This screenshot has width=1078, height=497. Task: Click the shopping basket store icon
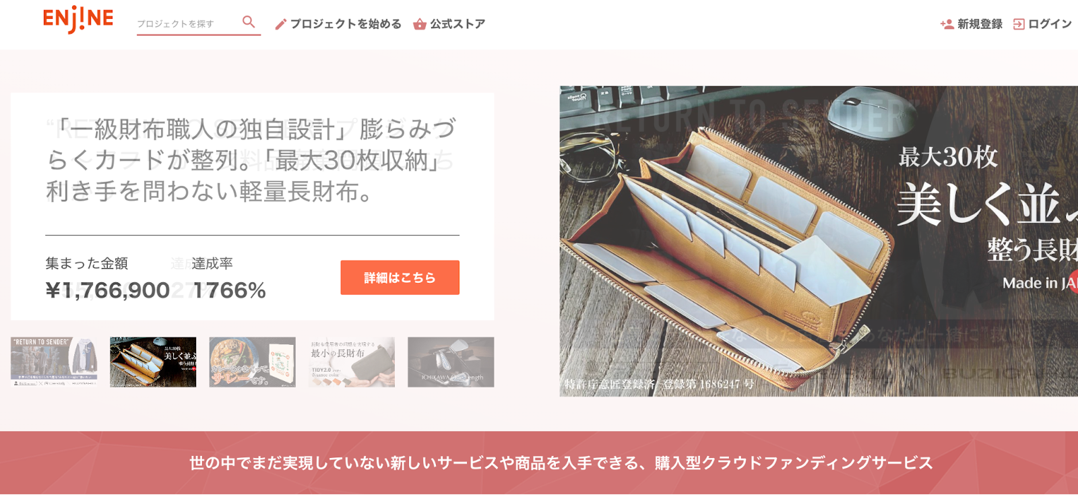coord(420,24)
